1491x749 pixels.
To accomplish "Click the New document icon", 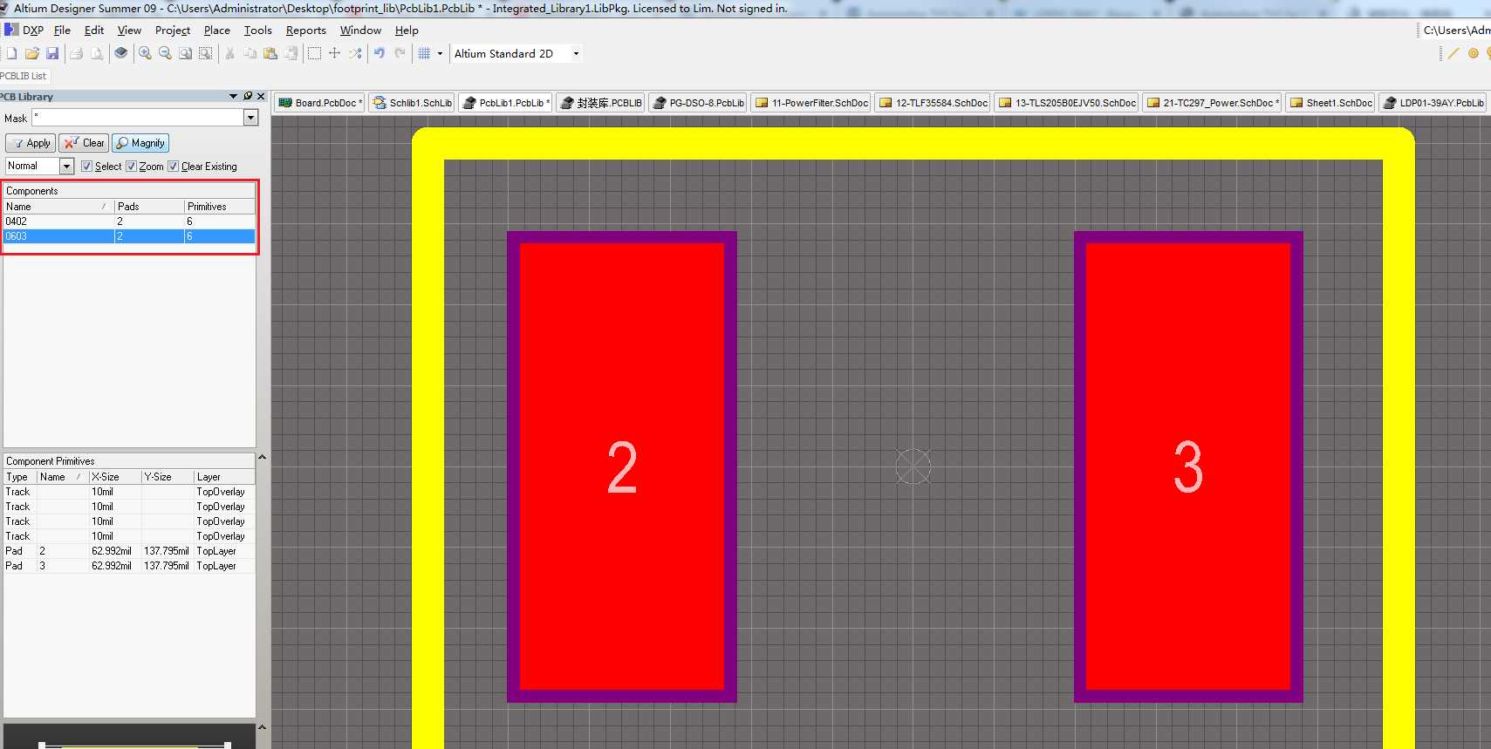I will coord(11,53).
